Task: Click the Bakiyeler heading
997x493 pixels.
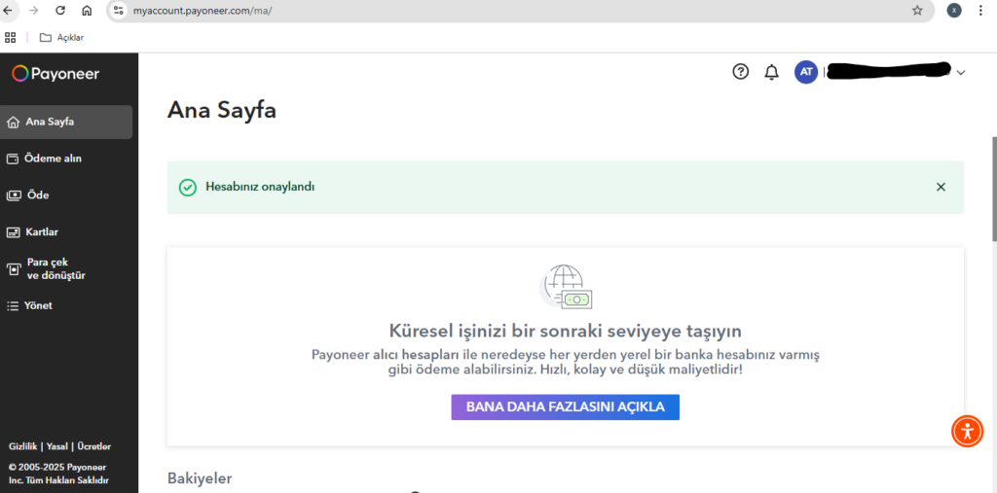Action: tap(200, 478)
